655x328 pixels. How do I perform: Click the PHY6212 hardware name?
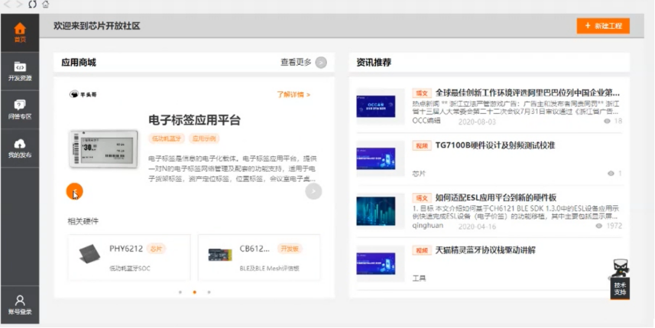click(126, 249)
